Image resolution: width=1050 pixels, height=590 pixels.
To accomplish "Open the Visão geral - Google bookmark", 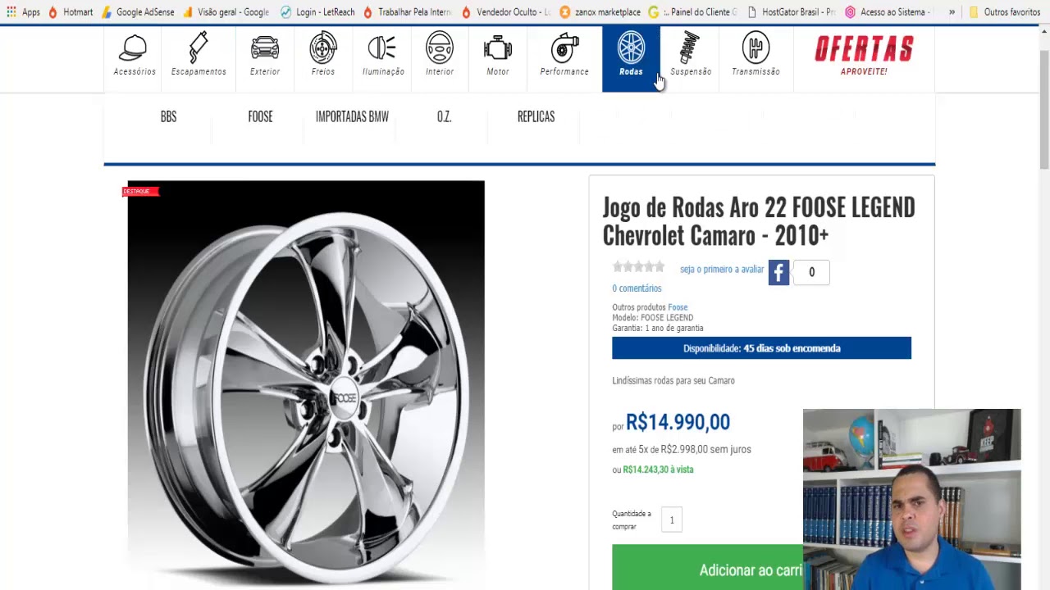I will 226,12.
